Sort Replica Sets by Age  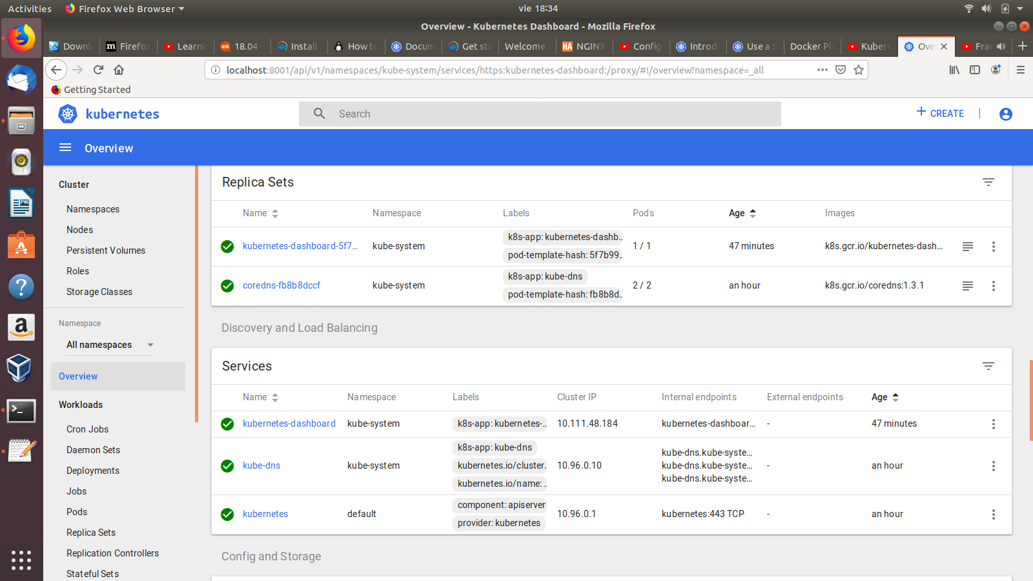tap(742, 213)
